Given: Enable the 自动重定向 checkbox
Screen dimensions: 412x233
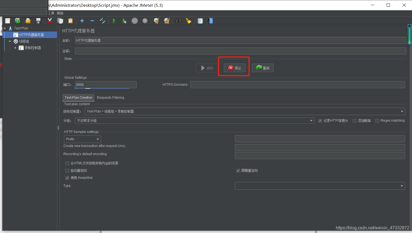Looking at the screenshot, I should pos(67,171).
